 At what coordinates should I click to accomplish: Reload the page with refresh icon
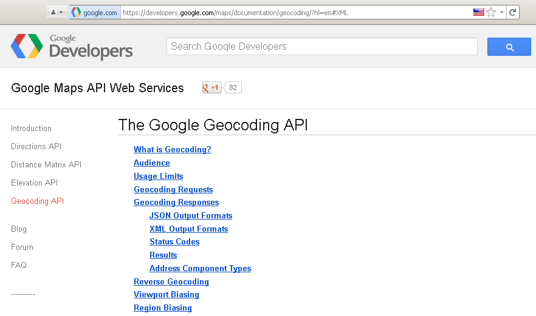[512, 13]
